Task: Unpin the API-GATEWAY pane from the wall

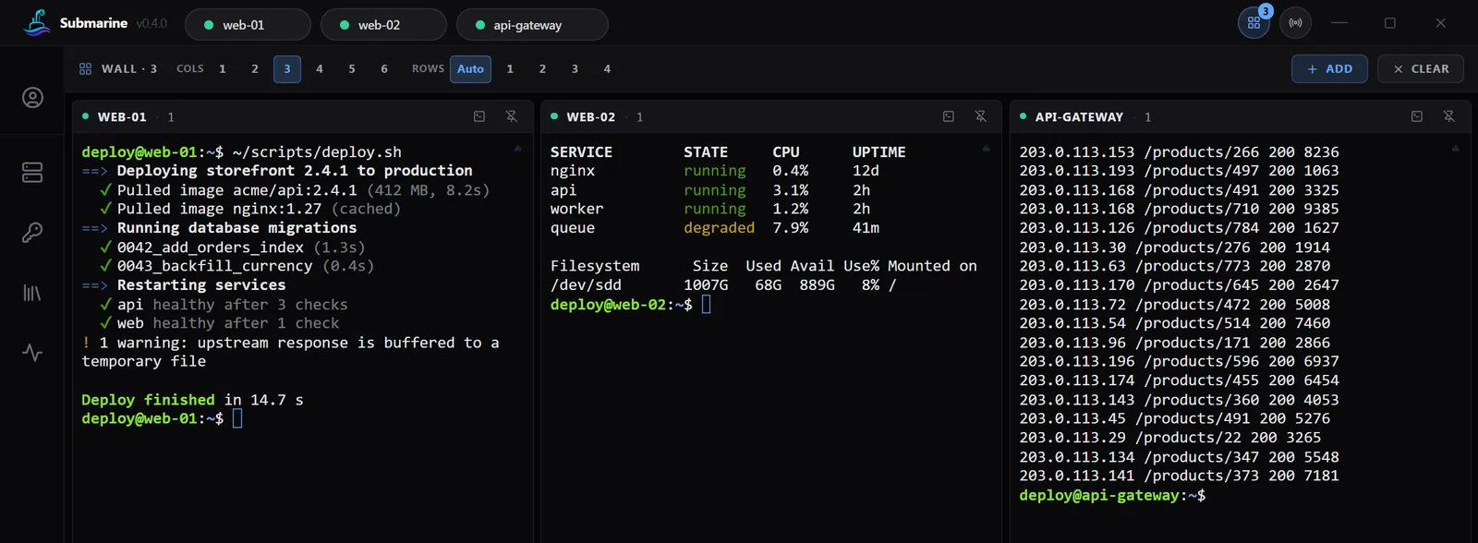Action: point(1449,116)
